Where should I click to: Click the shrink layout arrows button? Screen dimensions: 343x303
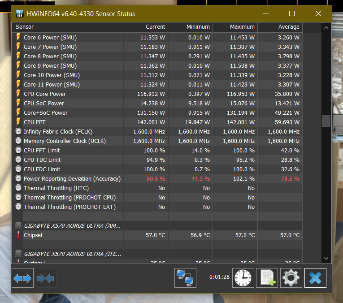tap(45, 278)
